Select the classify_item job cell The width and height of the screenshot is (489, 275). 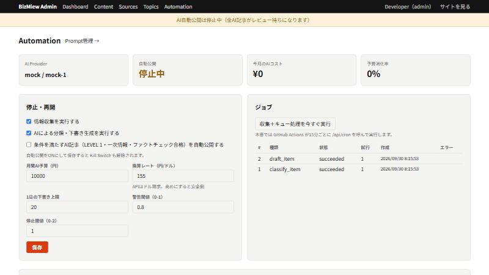point(285,169)
